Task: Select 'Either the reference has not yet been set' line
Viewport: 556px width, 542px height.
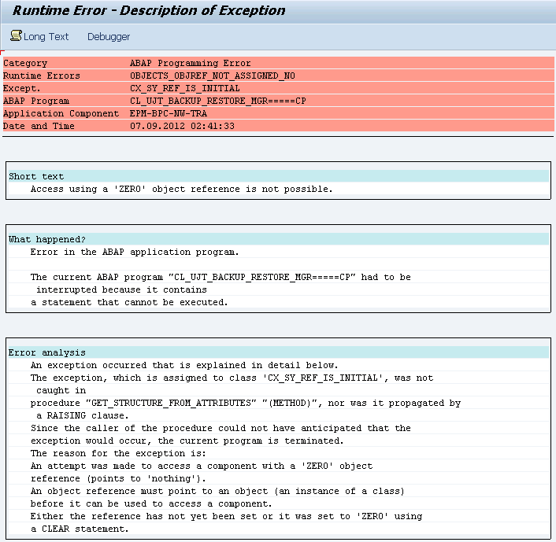Action: [226, 516]
